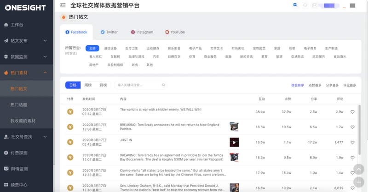Click the ONESIGHT logo
Screen dimensions: 368x192
25,8
